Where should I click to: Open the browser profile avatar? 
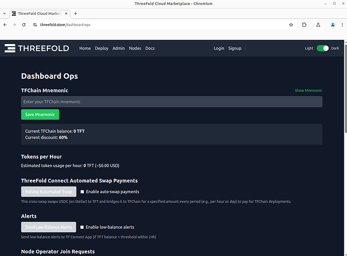coord(333,25)
